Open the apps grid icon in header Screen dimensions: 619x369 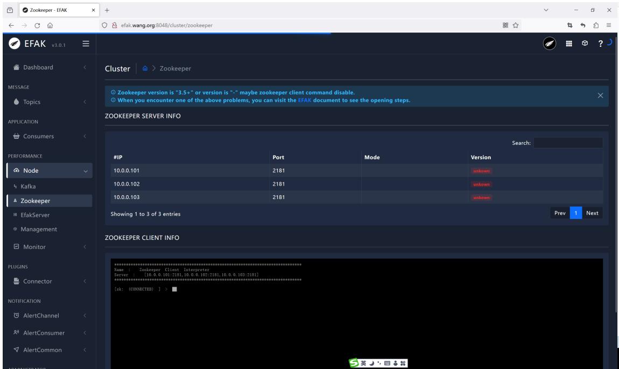coord(569,44)
